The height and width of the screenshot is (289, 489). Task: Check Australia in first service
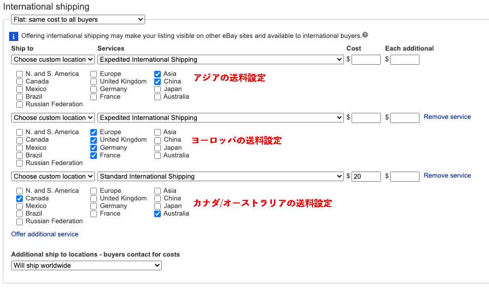pyautogui.click(x=157, y=97)
